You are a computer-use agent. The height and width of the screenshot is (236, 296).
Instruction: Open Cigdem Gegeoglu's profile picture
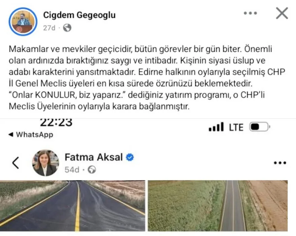point(23,21)
